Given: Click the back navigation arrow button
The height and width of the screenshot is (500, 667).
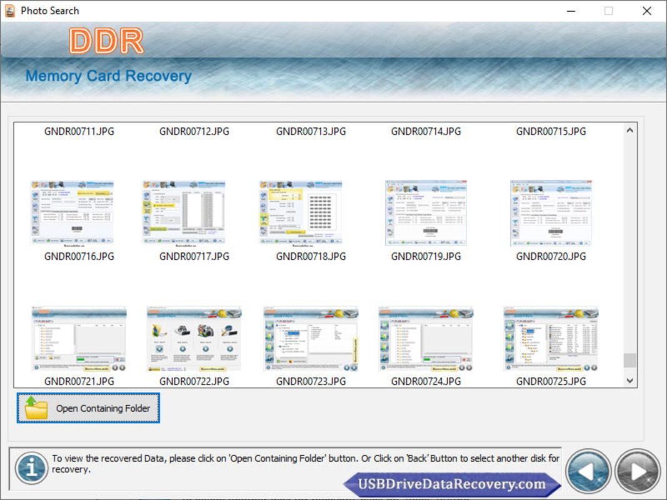Looking at the screenshot, I should coord(588,472).
